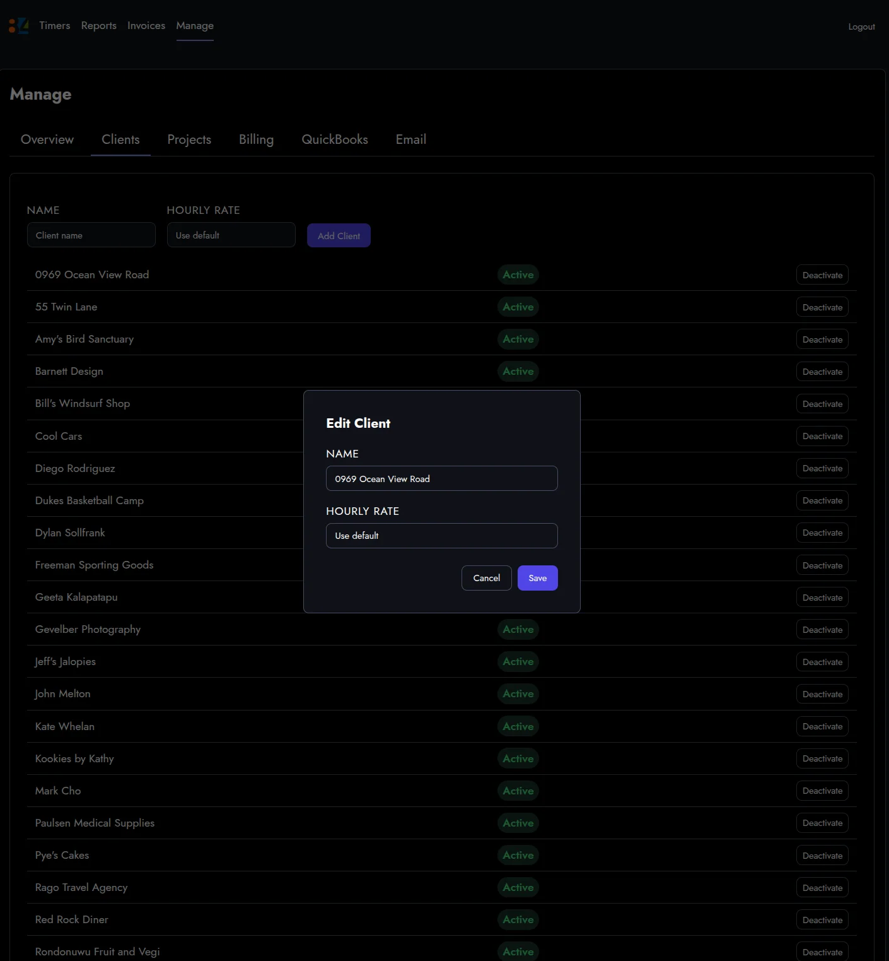Click the Logout link

(861, 27)
